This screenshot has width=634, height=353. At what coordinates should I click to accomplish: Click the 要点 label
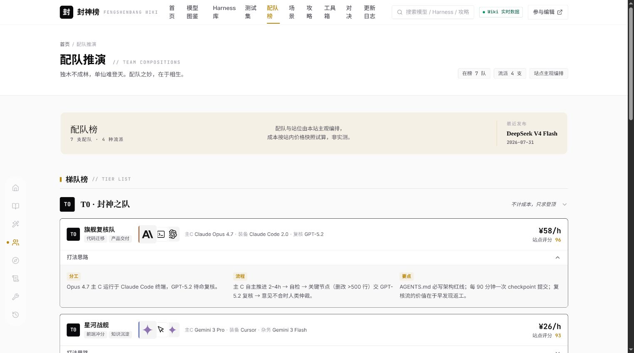[x=407, y=276]
